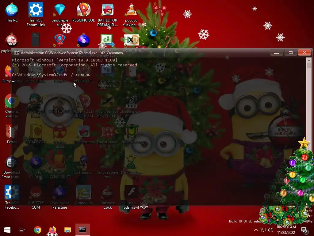Click the Microsoft Windows version line
Viewport: 314px width, 236px height.
[x=64, y=60]
